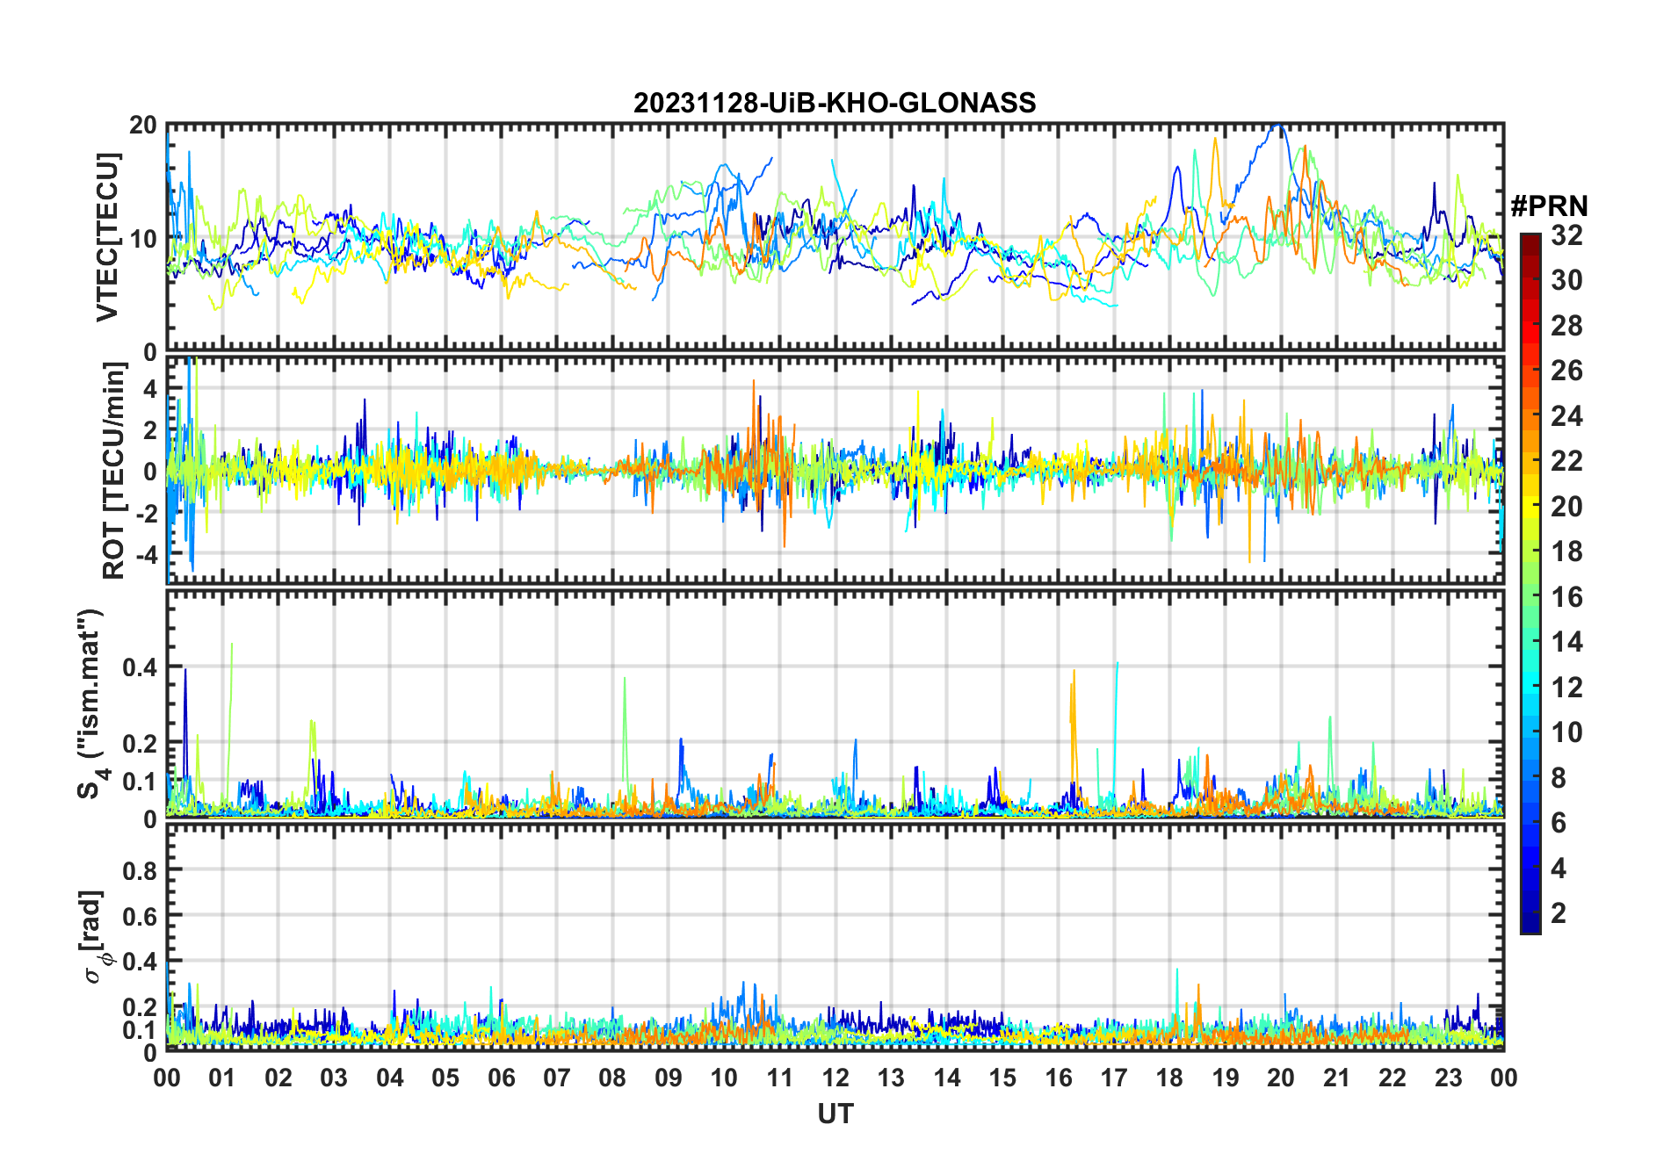
Task: Click the sigma-phi axis tick 0.8
Action: 141,870
